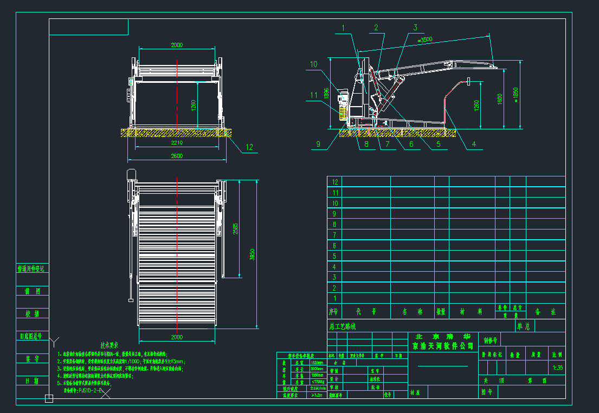Click the 1:35 scale value in title block
Image resolution: width=599 pixels, height=413 pixels.
tap(556, 368)
